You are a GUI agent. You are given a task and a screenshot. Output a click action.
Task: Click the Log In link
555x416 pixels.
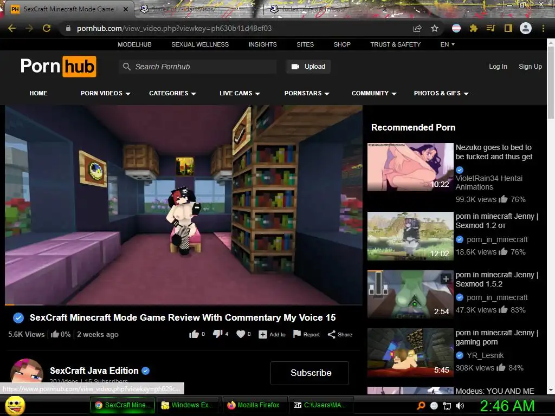498,67
